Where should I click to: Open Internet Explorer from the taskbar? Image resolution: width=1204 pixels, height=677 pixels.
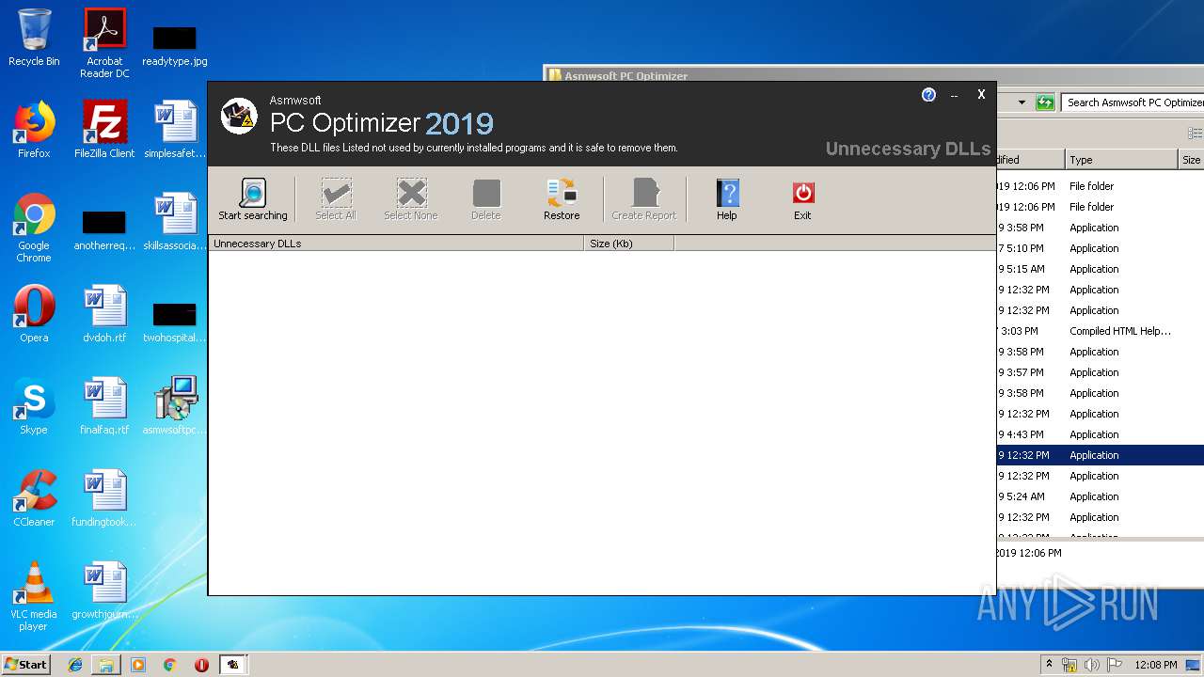[75, 665]
